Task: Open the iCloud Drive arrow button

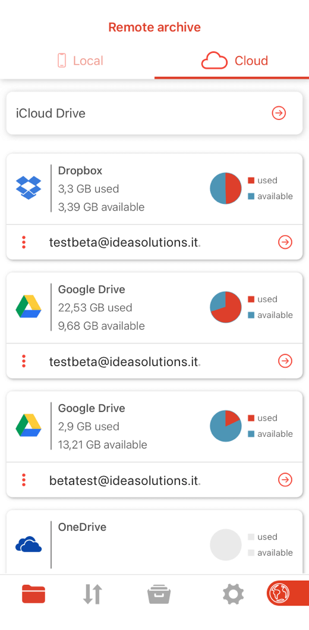Action: pos(279,114)
